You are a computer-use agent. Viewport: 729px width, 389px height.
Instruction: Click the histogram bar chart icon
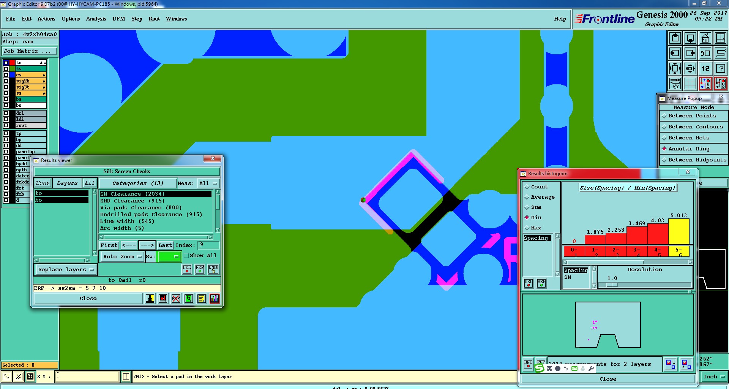pyautogui.click(x=215, y=299)
